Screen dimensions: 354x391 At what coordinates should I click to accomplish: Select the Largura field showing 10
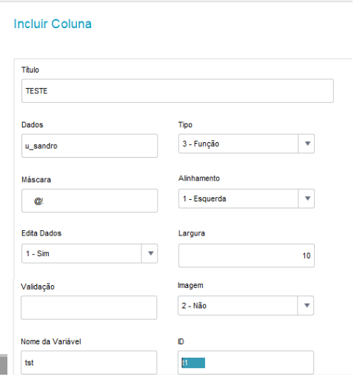click(x=247, y=255)
